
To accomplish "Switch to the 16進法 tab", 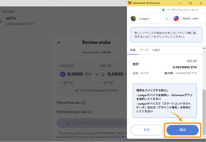I will click(156, 50).
